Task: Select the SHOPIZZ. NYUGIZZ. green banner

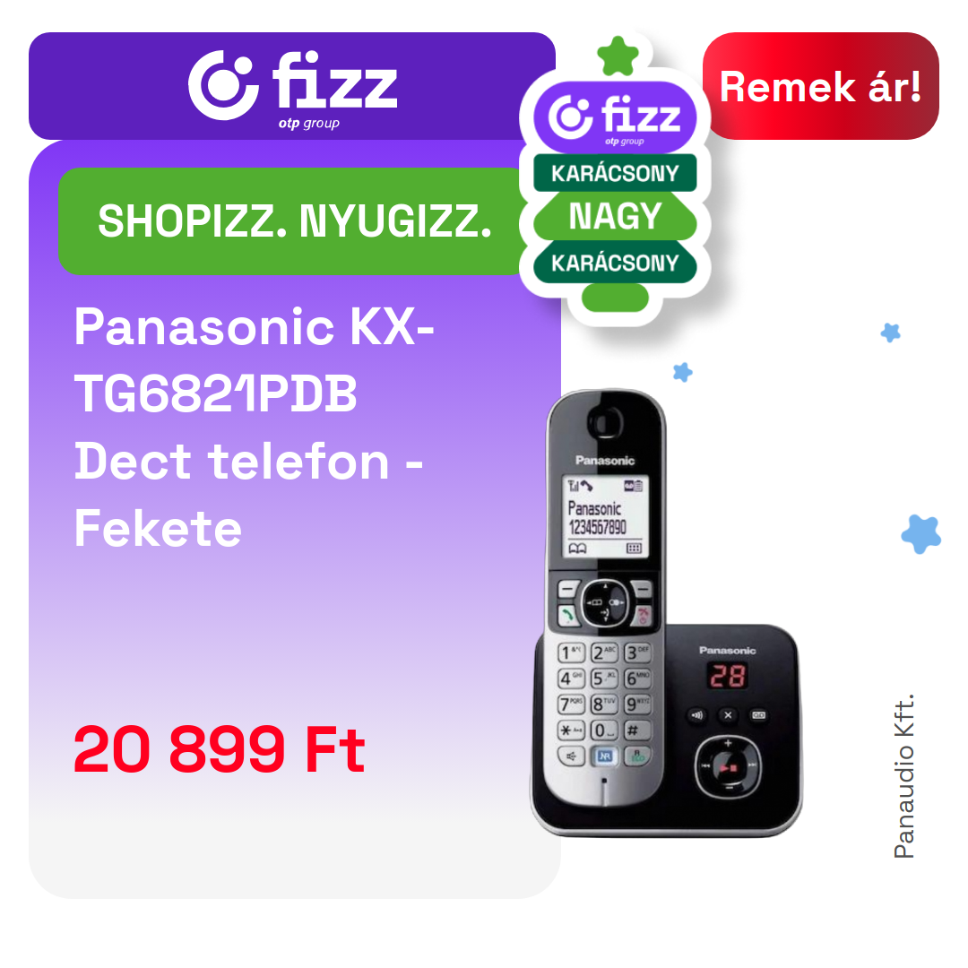Action: click(295, 221)
